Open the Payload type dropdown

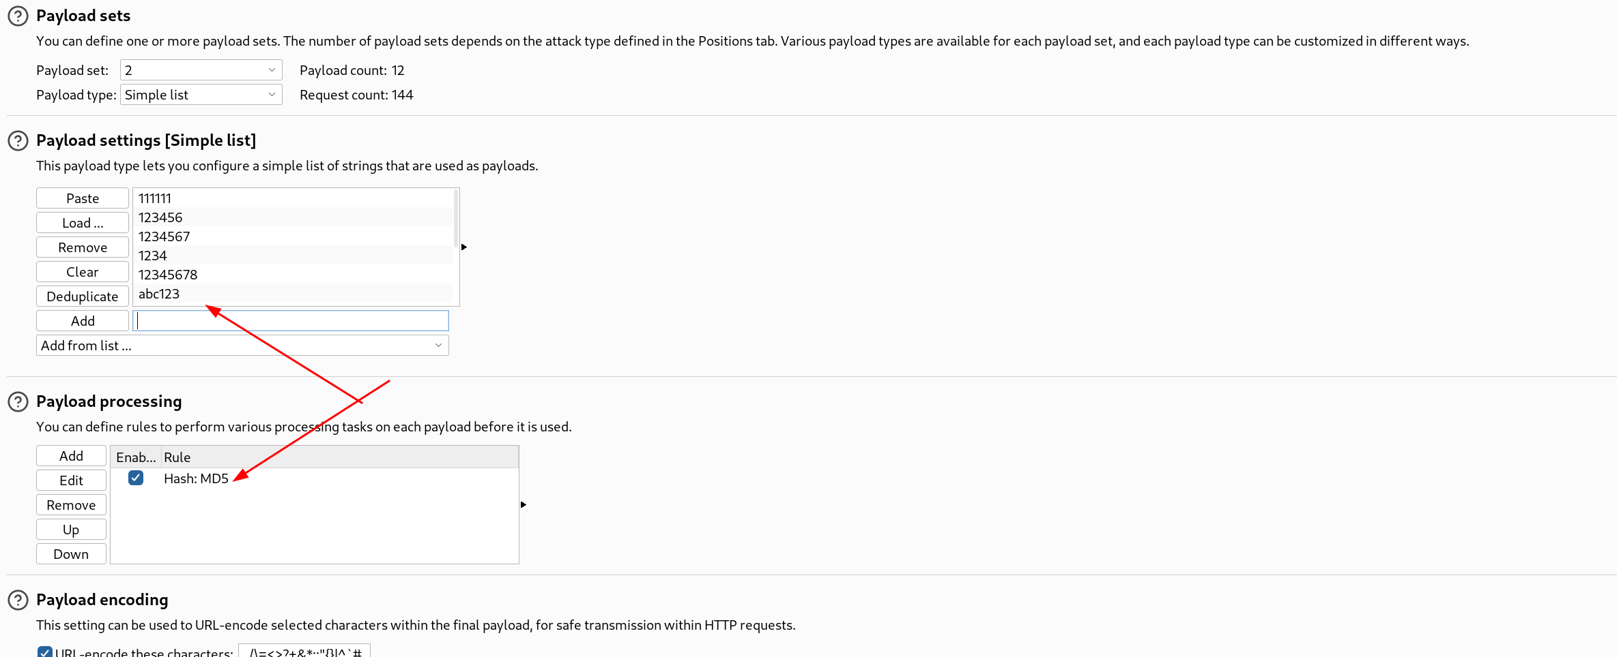[201, 95]
